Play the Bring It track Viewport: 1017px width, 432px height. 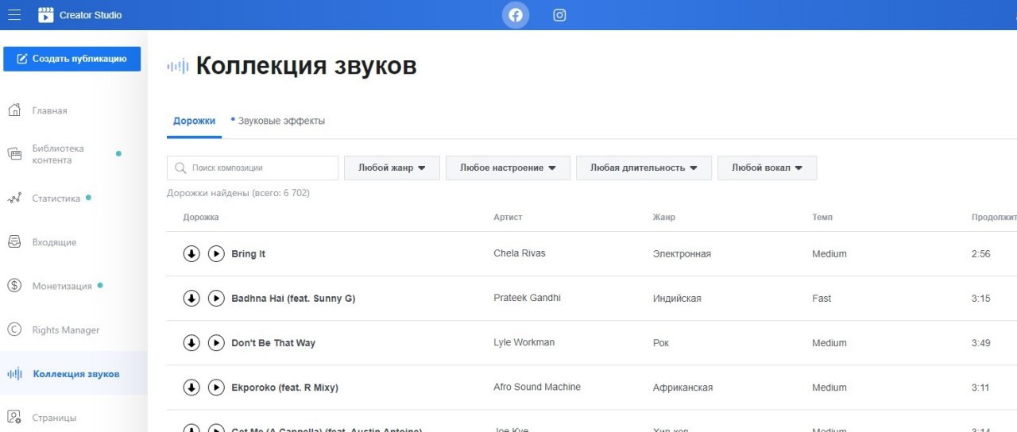216,253
